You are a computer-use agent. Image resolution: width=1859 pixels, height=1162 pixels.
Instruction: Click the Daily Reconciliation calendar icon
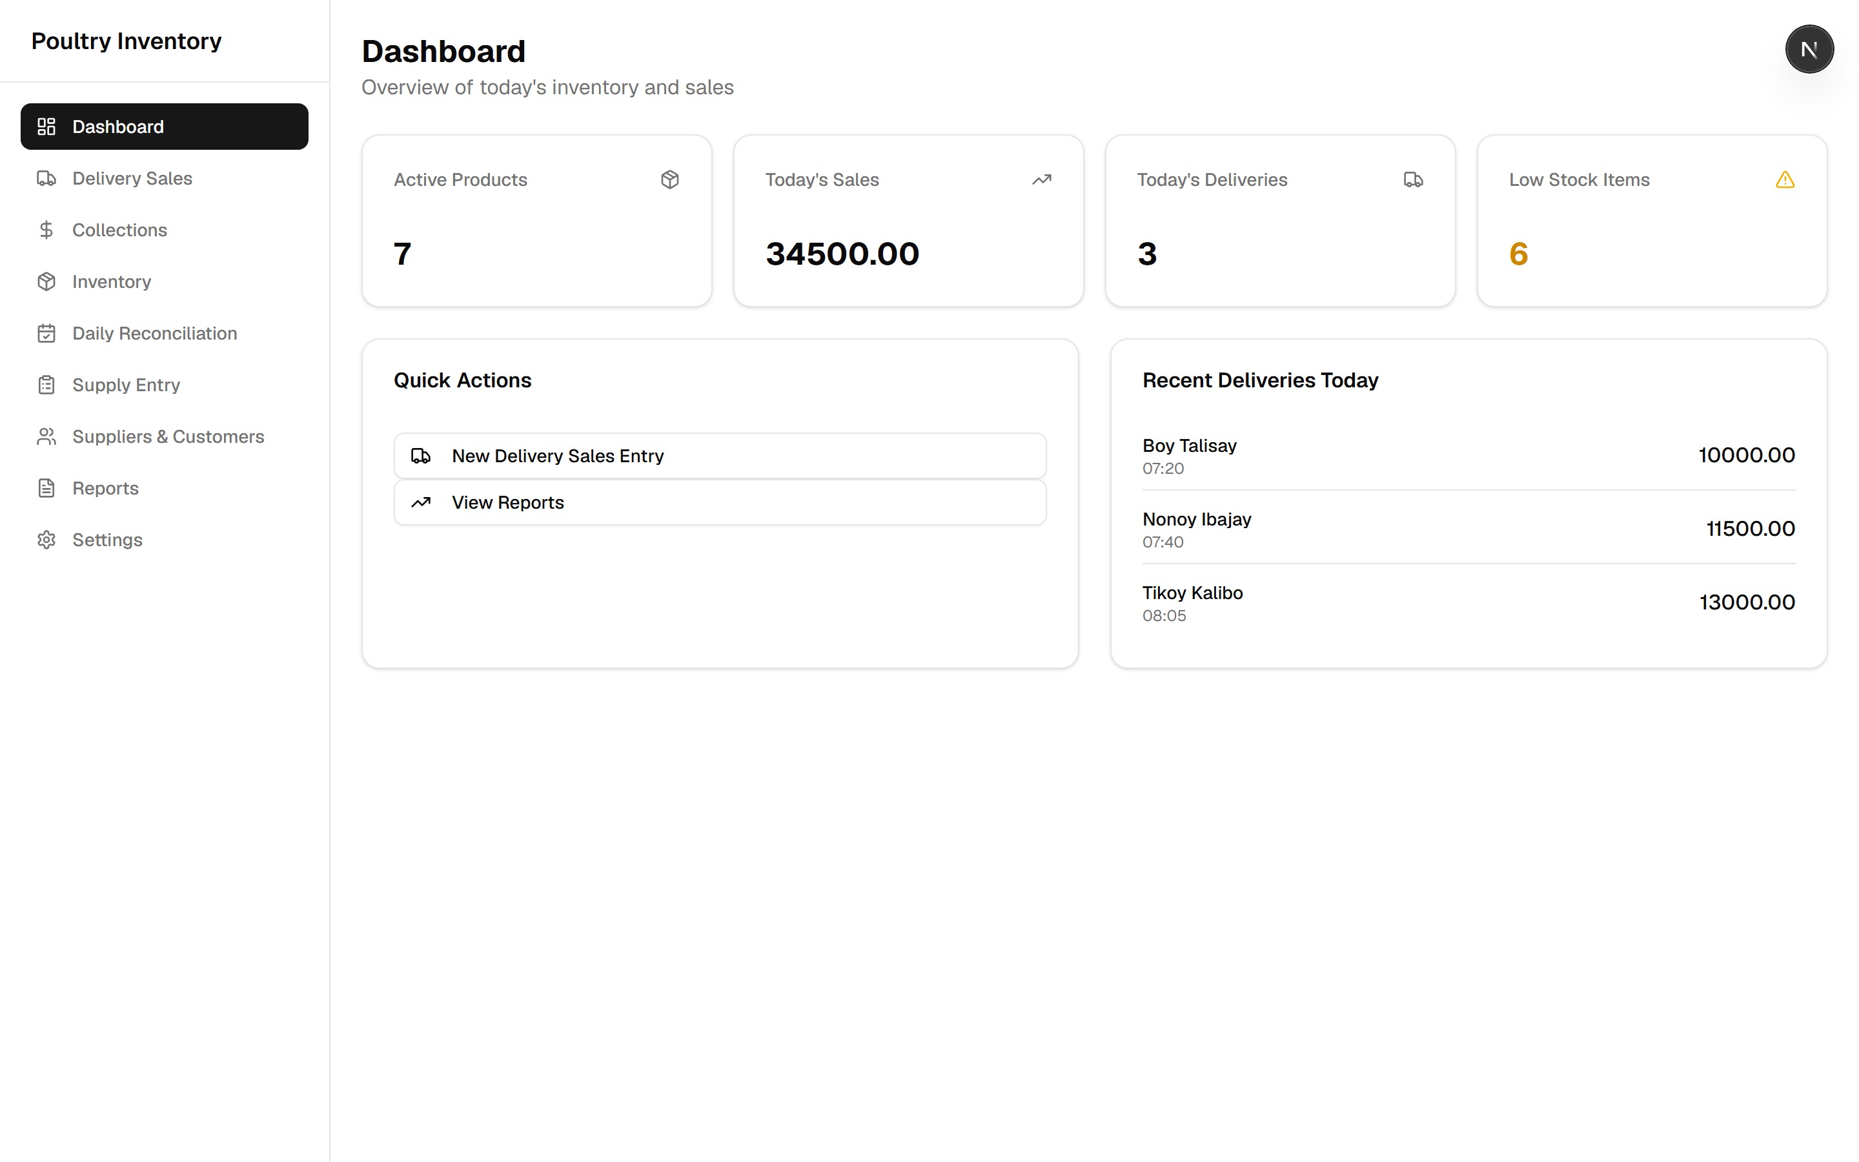tap(46, 332)
